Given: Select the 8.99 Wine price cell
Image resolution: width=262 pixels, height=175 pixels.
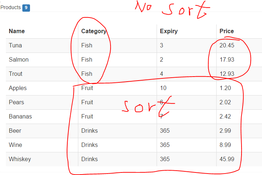Looking at the screenshot, I should tap(225, 145).
